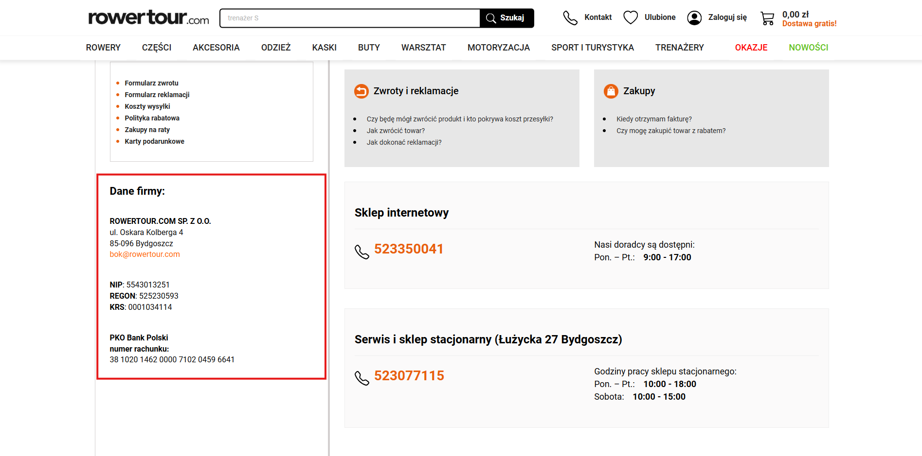Open the CZĘŚCI menu
The image size is (922, 456).
point(157,48)
